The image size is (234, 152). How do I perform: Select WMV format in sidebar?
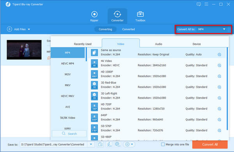click(x=67, y=128)
